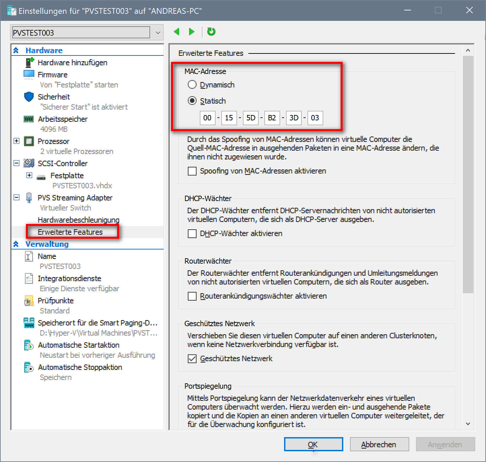The height and width of the screenshot is (462, 486).
Task: Open Sicherheit via the blue shield icon
Action: click(x=29, y=97)
